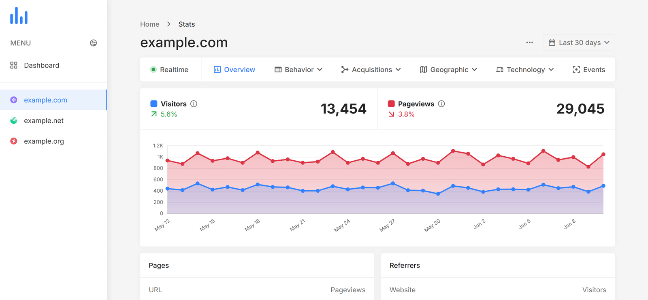The height and width of the screenshot is (300, 648).
Task: Click the purple example.com site icon
Action: click(14, 100)
